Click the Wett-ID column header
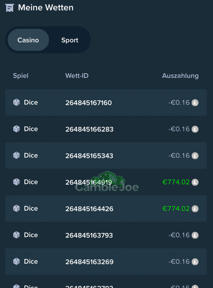Image resolution: width=213 pixels, height=288 pixels. 77,76
